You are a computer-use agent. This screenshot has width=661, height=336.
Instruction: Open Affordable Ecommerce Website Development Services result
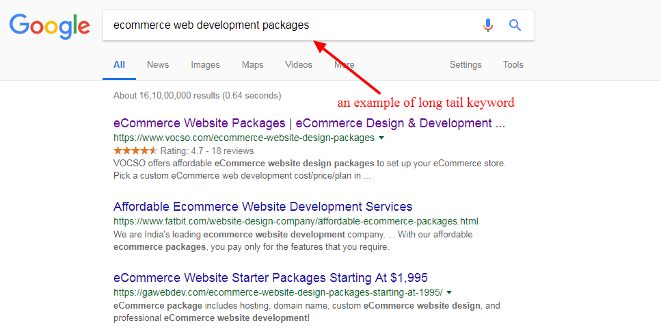[262, 207]
